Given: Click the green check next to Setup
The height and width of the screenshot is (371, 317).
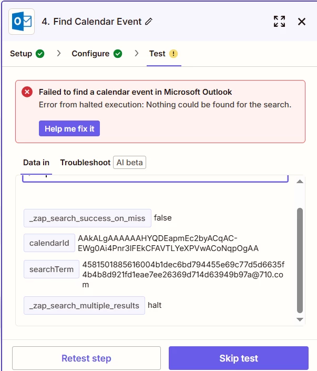Looking at the screenshot, I should 40,54.
